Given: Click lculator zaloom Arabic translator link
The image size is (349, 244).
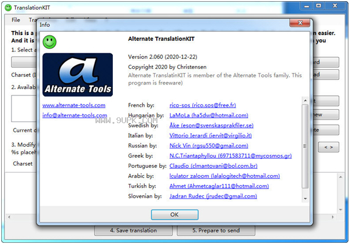Looking at the screenshot, I should [225, 176].
